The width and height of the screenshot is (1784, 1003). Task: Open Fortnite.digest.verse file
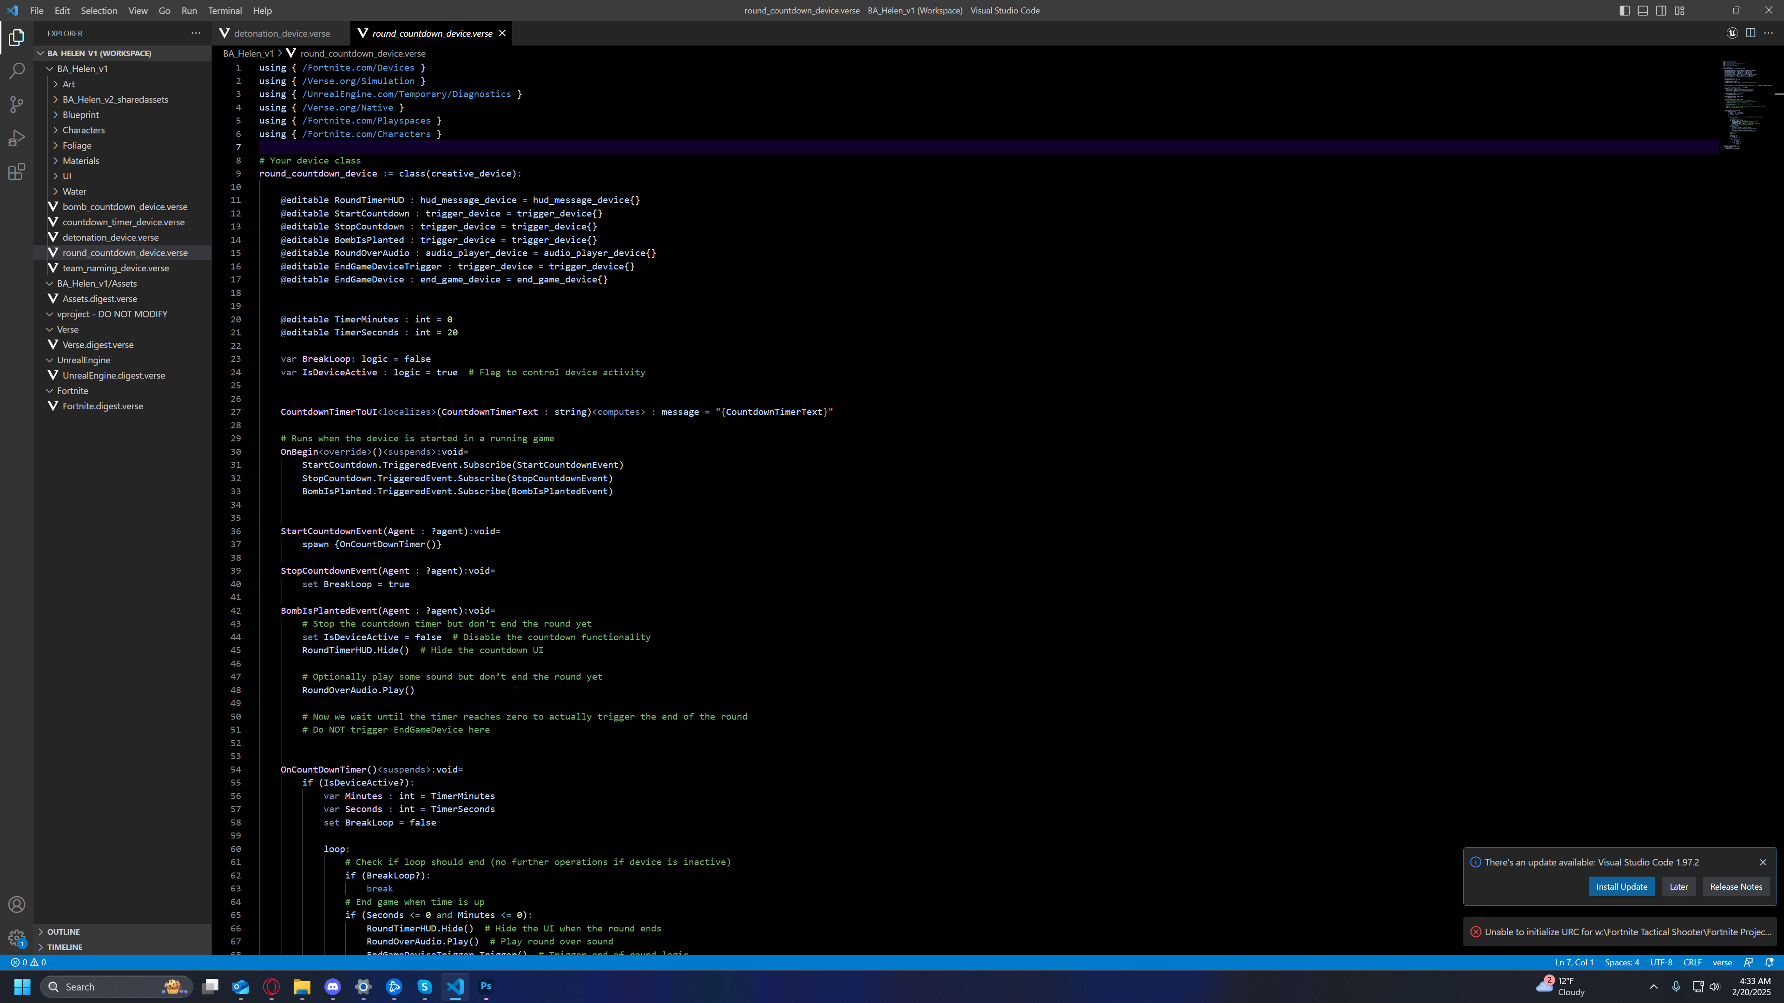click(x=103, y=406)
